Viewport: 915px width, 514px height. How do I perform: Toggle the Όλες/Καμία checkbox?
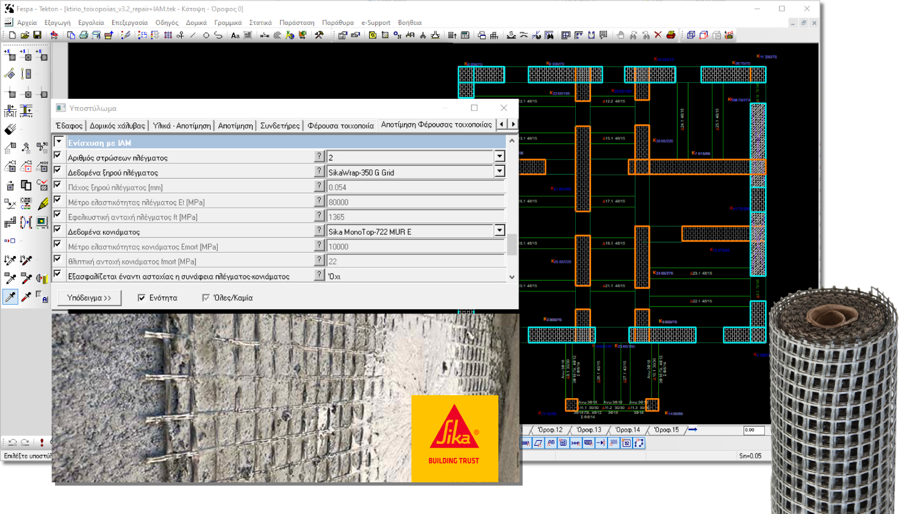tap(206, 298)
